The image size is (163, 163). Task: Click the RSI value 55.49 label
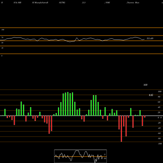click(150, 38)
